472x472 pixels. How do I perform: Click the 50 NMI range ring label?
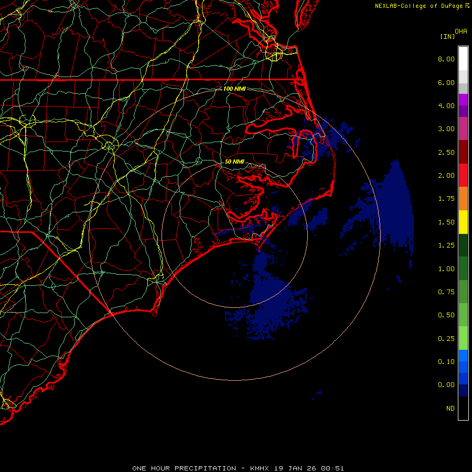click(x=234, y=162)
